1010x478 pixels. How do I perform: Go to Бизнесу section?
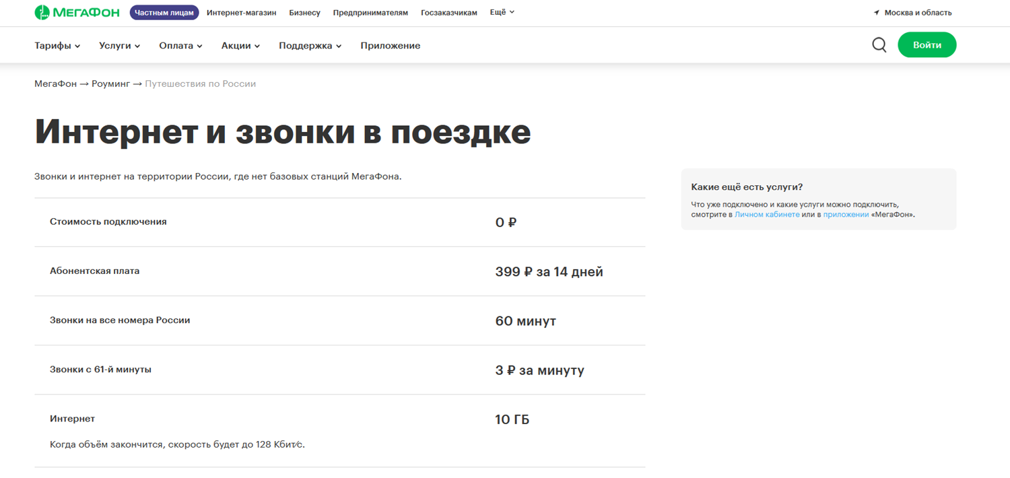(304, 13)
